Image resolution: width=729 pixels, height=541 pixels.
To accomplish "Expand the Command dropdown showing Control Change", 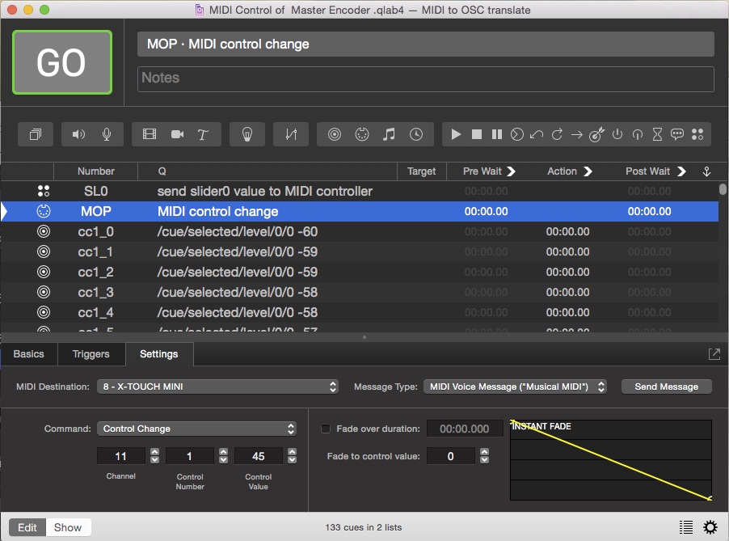I will click(196, 429).
